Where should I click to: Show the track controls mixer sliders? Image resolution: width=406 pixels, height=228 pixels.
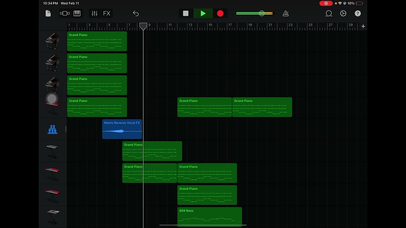click(95, 13)
